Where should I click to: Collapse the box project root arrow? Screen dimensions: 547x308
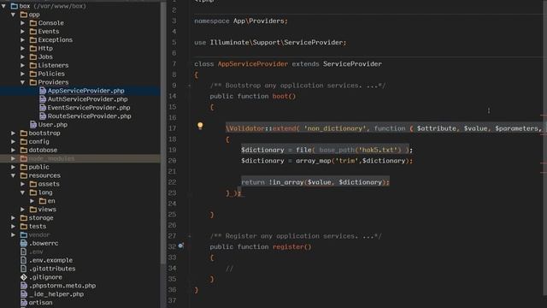point(3,6)
